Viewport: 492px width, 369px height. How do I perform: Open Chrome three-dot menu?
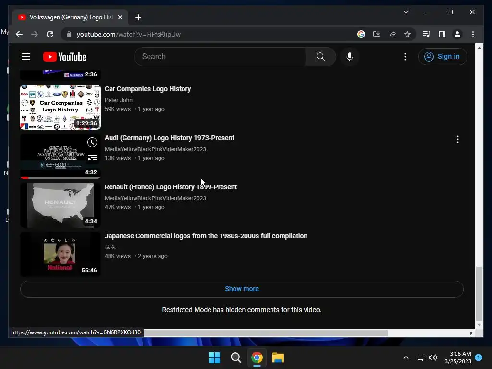pyautogui.click(x=473, y=34)
